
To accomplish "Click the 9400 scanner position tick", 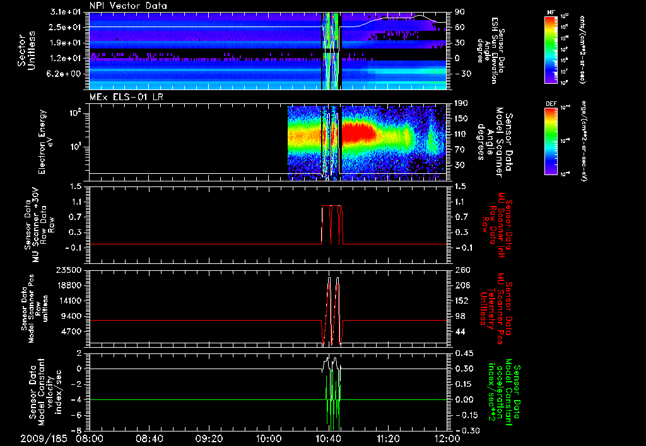I will point(72,316).
